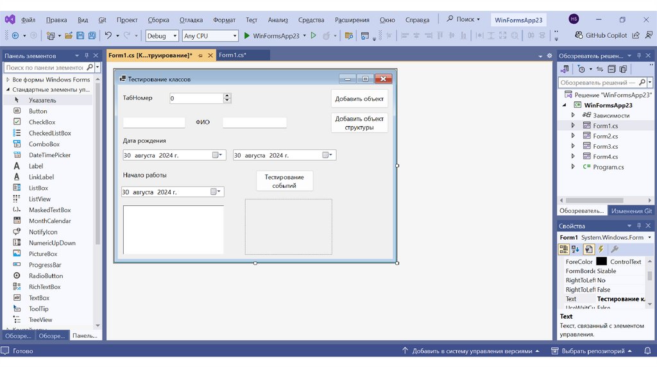The width and height of the screenshot is (657, 368).
Task: Expand the Program.cs node in Solution Explorer
Action: click(573, 167)
